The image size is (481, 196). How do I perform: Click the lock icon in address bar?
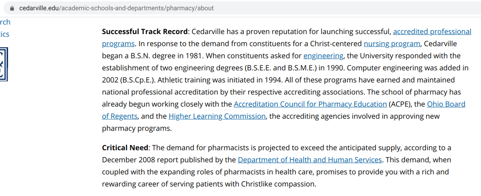click(12, 8)
